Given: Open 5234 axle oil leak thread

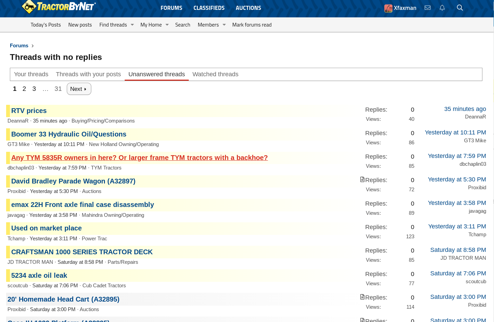Looking at the screenshot, I should 39,275.
